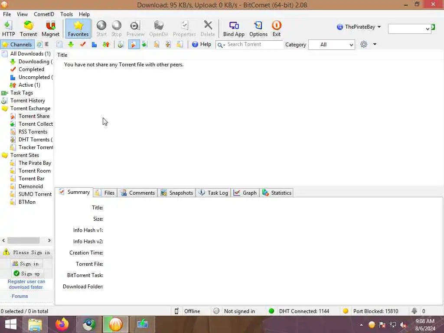Switch to the IE sidebar tab
Viewport: 444px width, 333px height.
[43, 45]
